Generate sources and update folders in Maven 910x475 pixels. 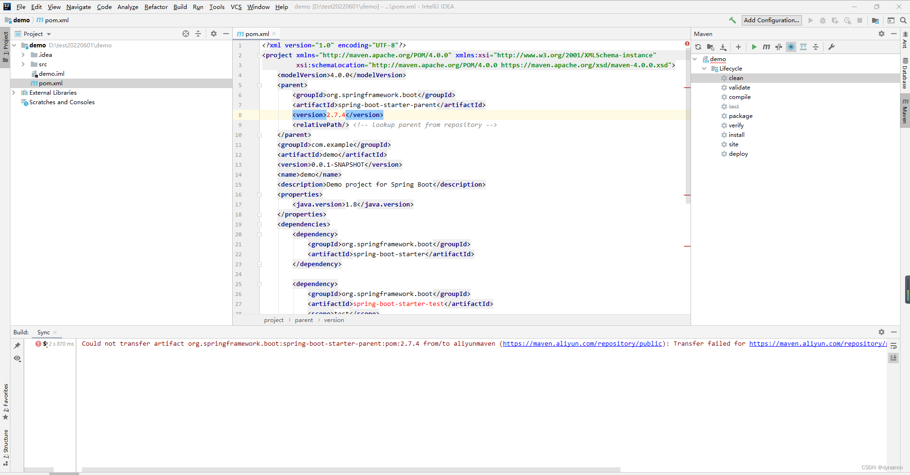click(710, 47)
